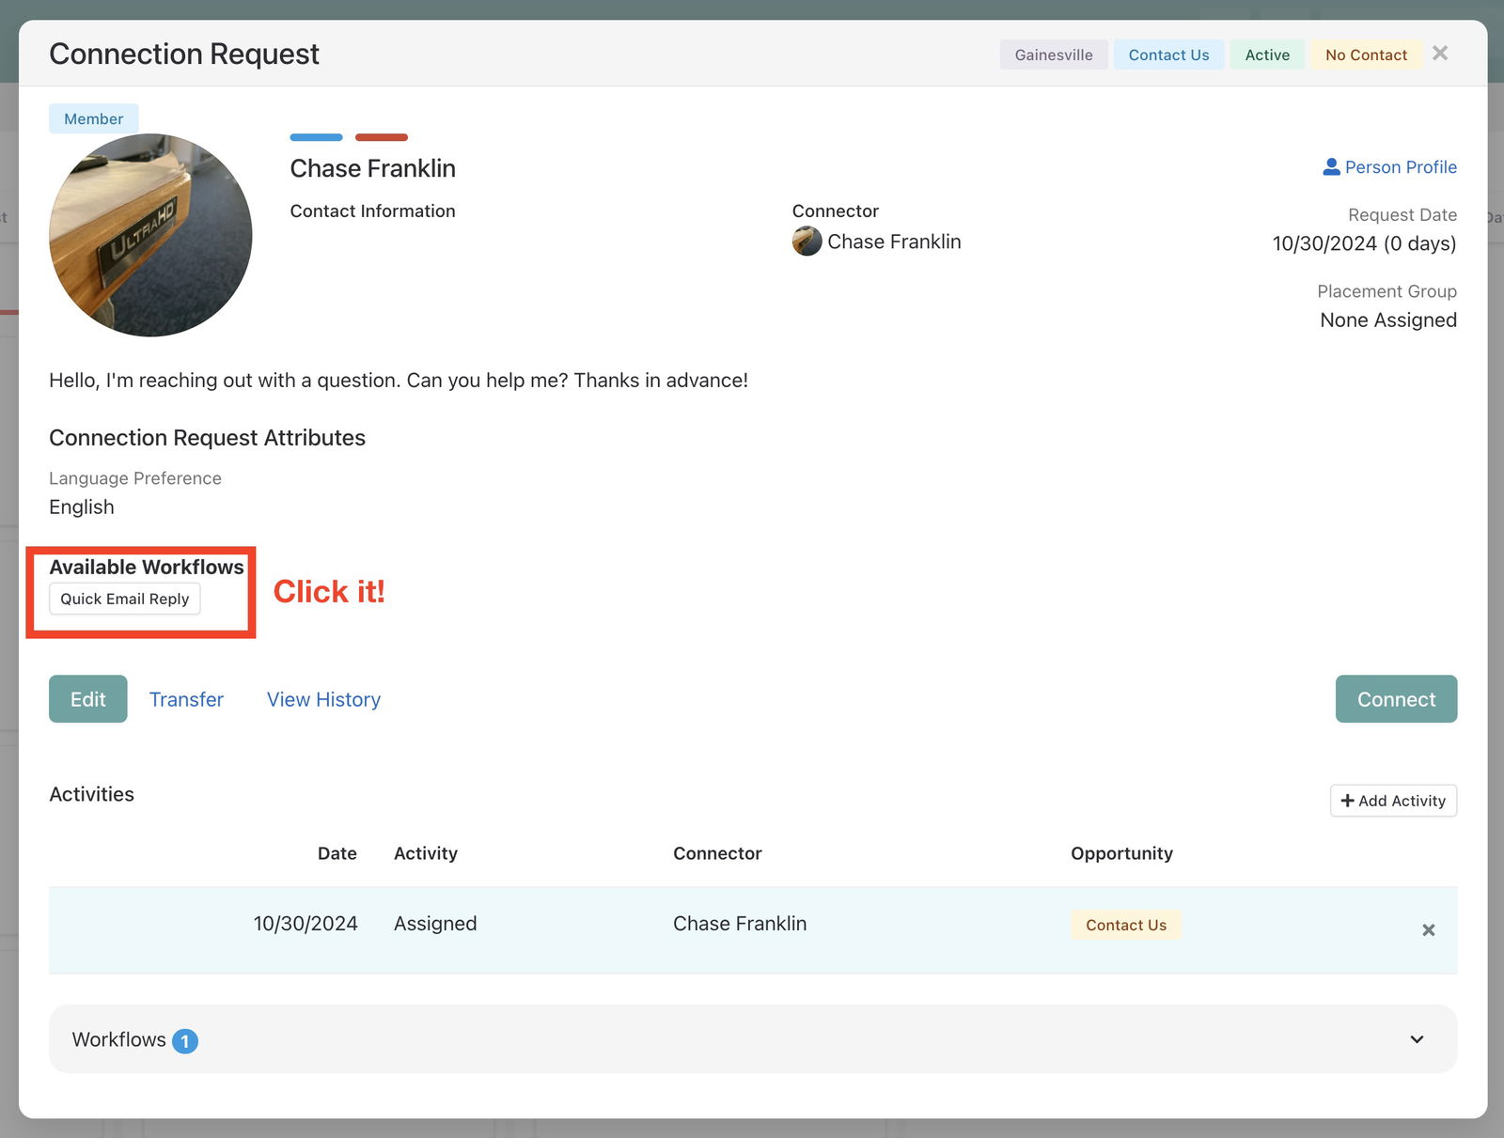Click the Workflows panel title
Image resolution: width=1504 pixels, height=1138 pixels.
tap(119, 1039)
